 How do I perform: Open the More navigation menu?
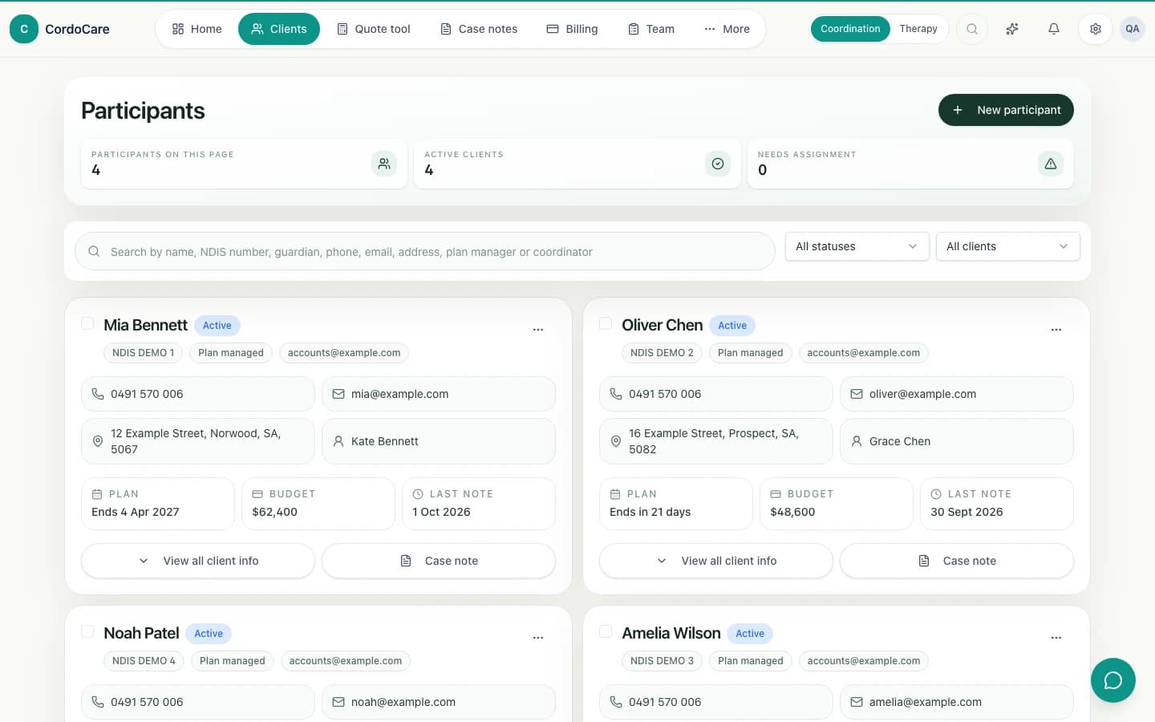pyautogui.click(x=727, y=29)
